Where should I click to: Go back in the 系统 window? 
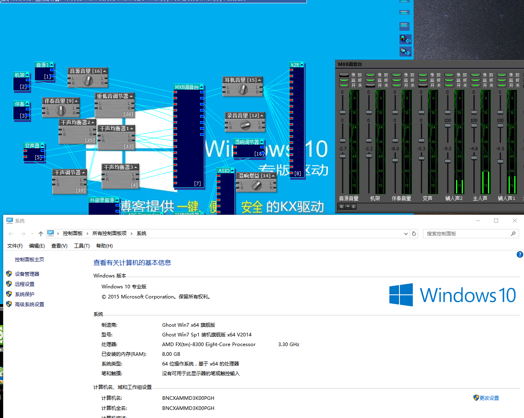11,234
